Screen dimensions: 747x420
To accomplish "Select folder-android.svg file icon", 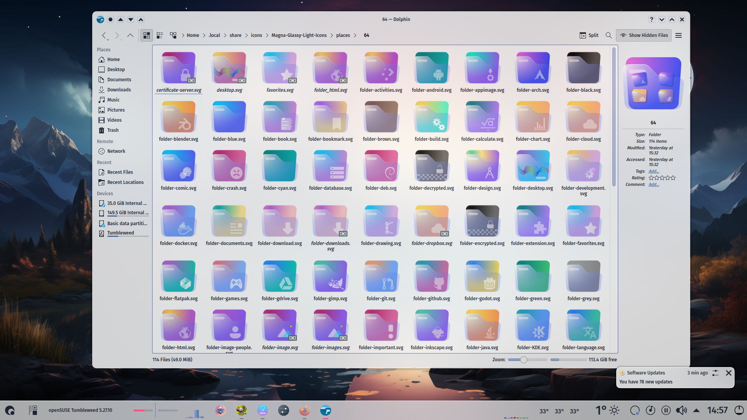I will click(x=431, y=68).
